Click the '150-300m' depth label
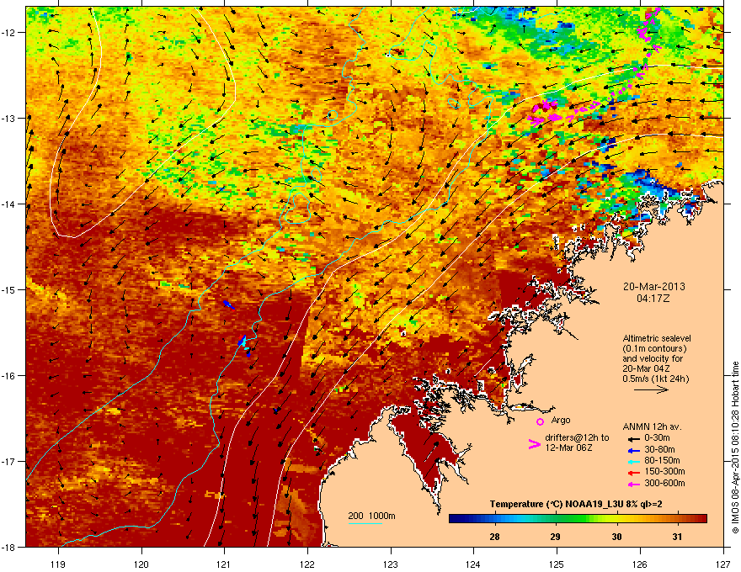This screenshot has width=741, height=572. tap(664, 471)
